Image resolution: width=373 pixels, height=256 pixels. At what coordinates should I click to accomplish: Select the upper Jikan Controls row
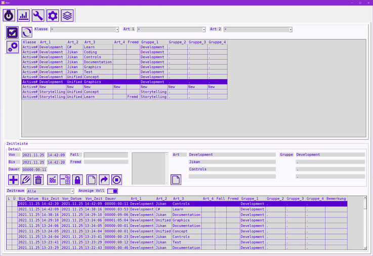coord(125,57)
